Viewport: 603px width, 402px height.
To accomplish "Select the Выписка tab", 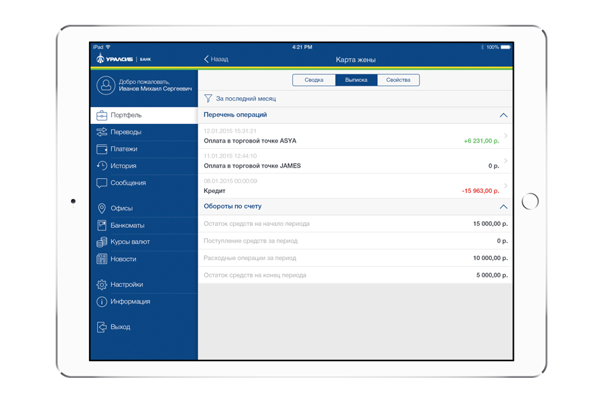I will (x=356, y=80).
